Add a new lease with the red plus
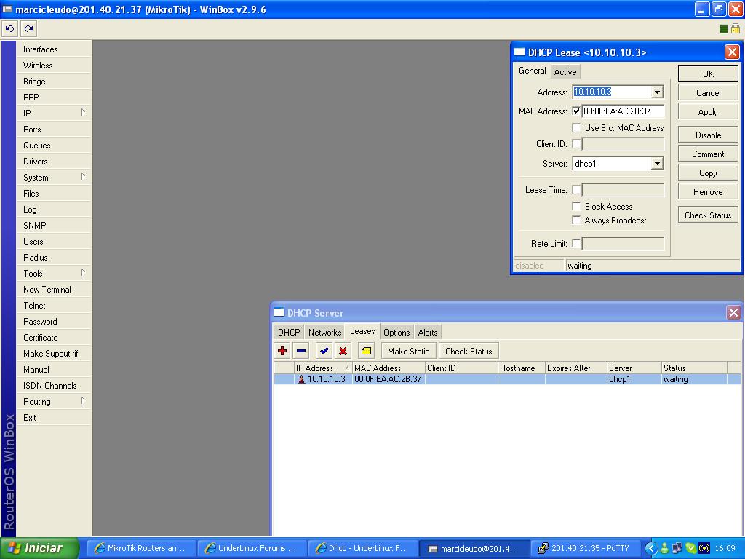The height and width of the screenshot is (559, 745). [282, 352]
